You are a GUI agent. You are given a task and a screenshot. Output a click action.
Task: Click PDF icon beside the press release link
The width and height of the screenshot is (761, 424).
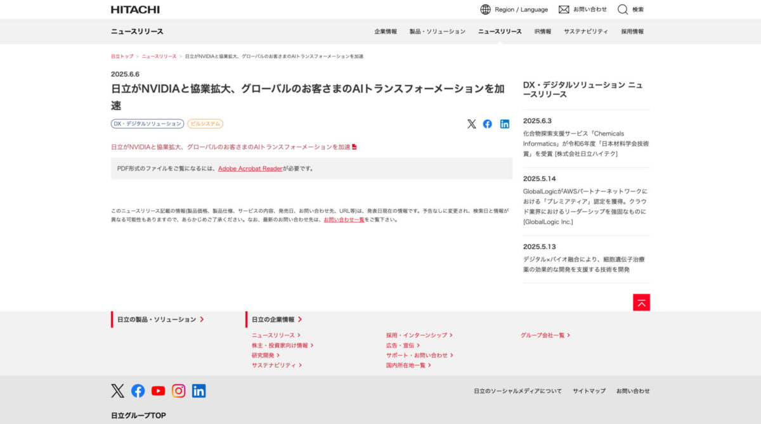[354, 147]
